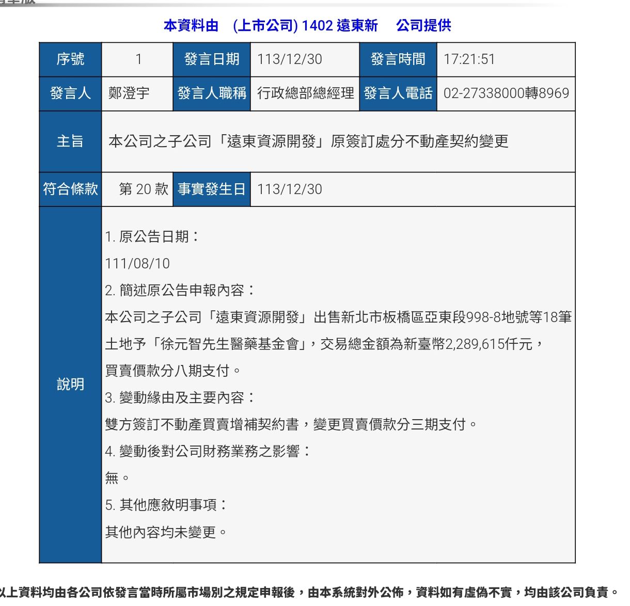
Task: Click the serial number value '1'
Action: tap(138, 59)
